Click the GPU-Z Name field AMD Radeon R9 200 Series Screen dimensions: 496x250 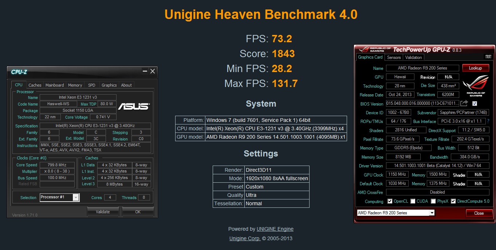[x=422, y=68]
